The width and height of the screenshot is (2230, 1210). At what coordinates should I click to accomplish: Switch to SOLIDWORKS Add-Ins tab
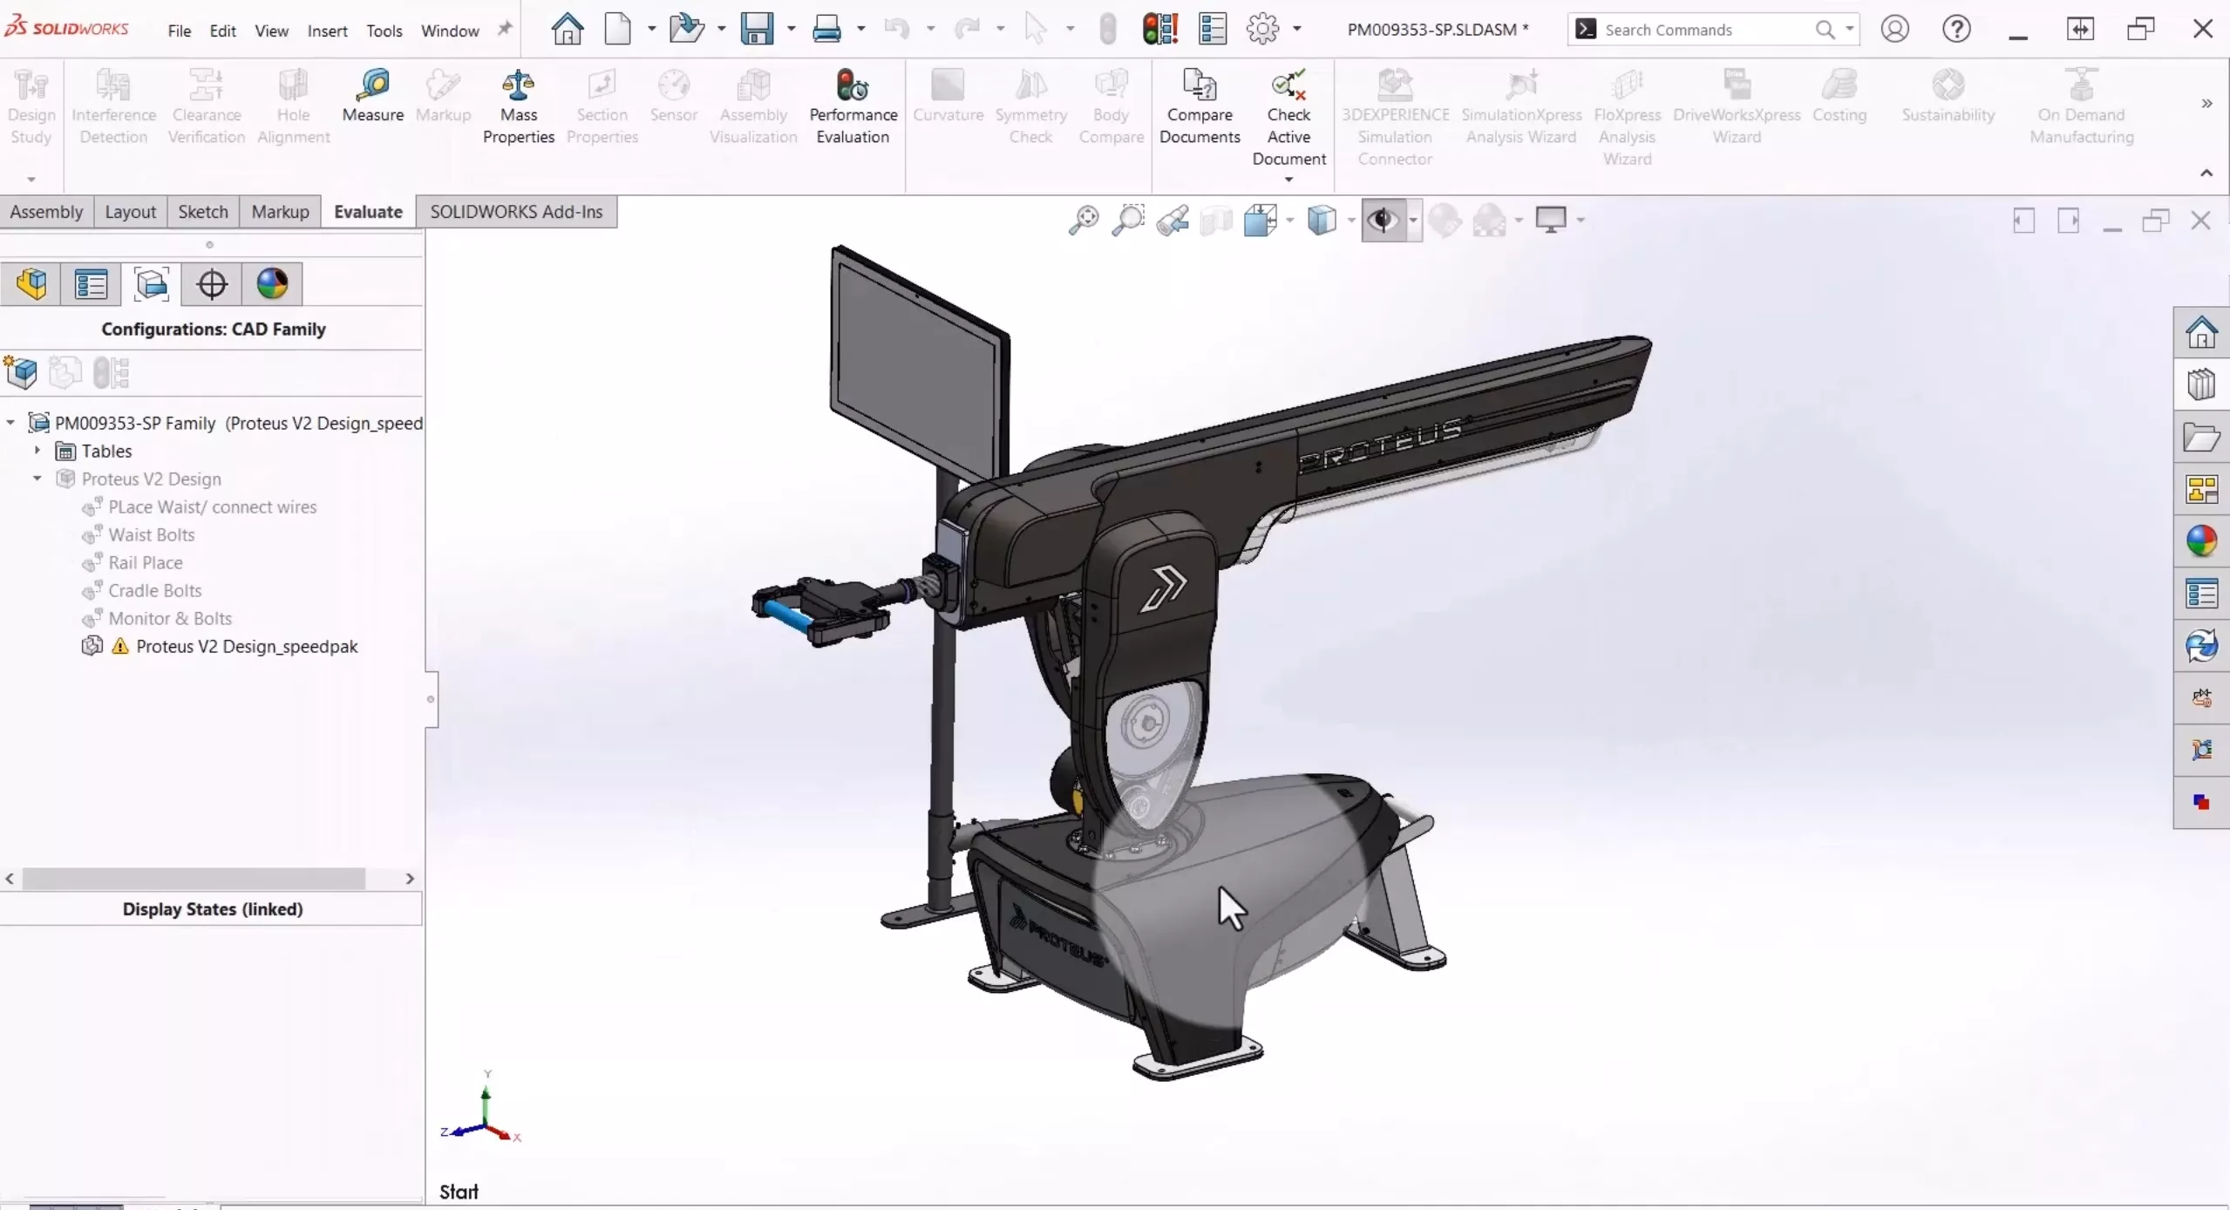(x=516, y=212)
